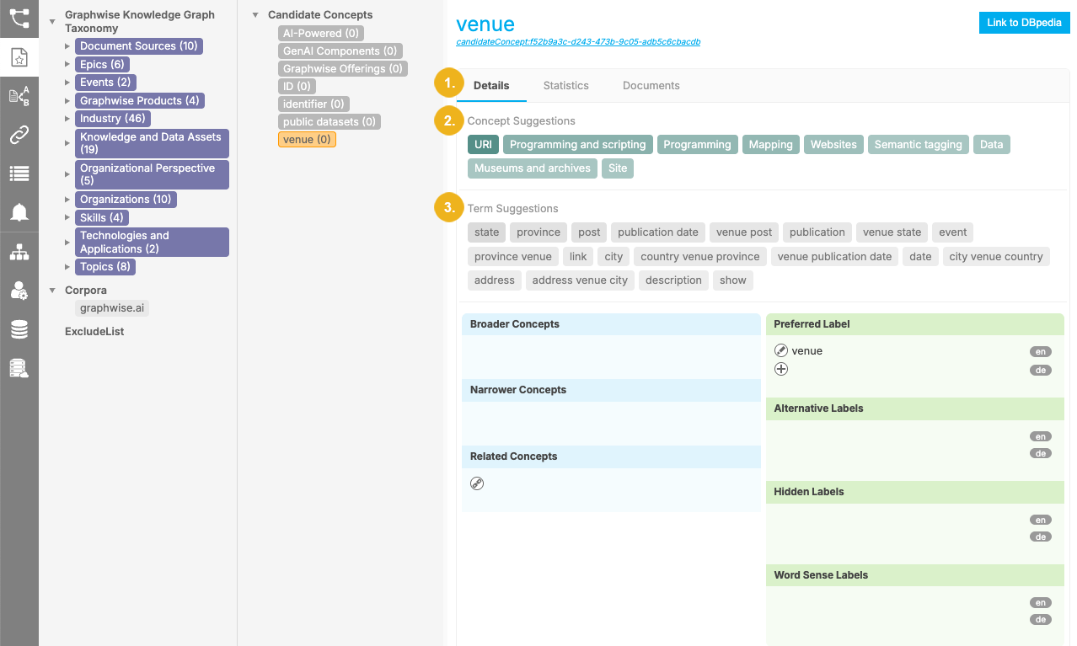Collapse the Corpora section

pyautogui.click(x=53, y=290)
